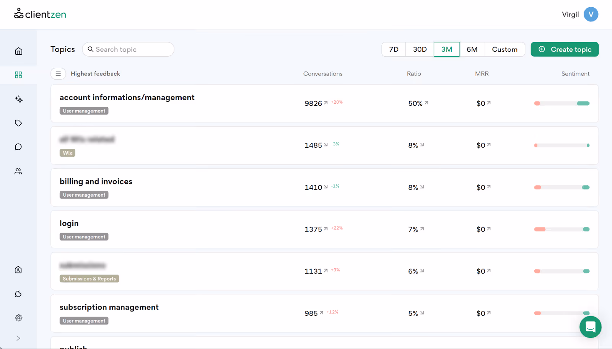Open the Conversations chat bubble icon

18,147
